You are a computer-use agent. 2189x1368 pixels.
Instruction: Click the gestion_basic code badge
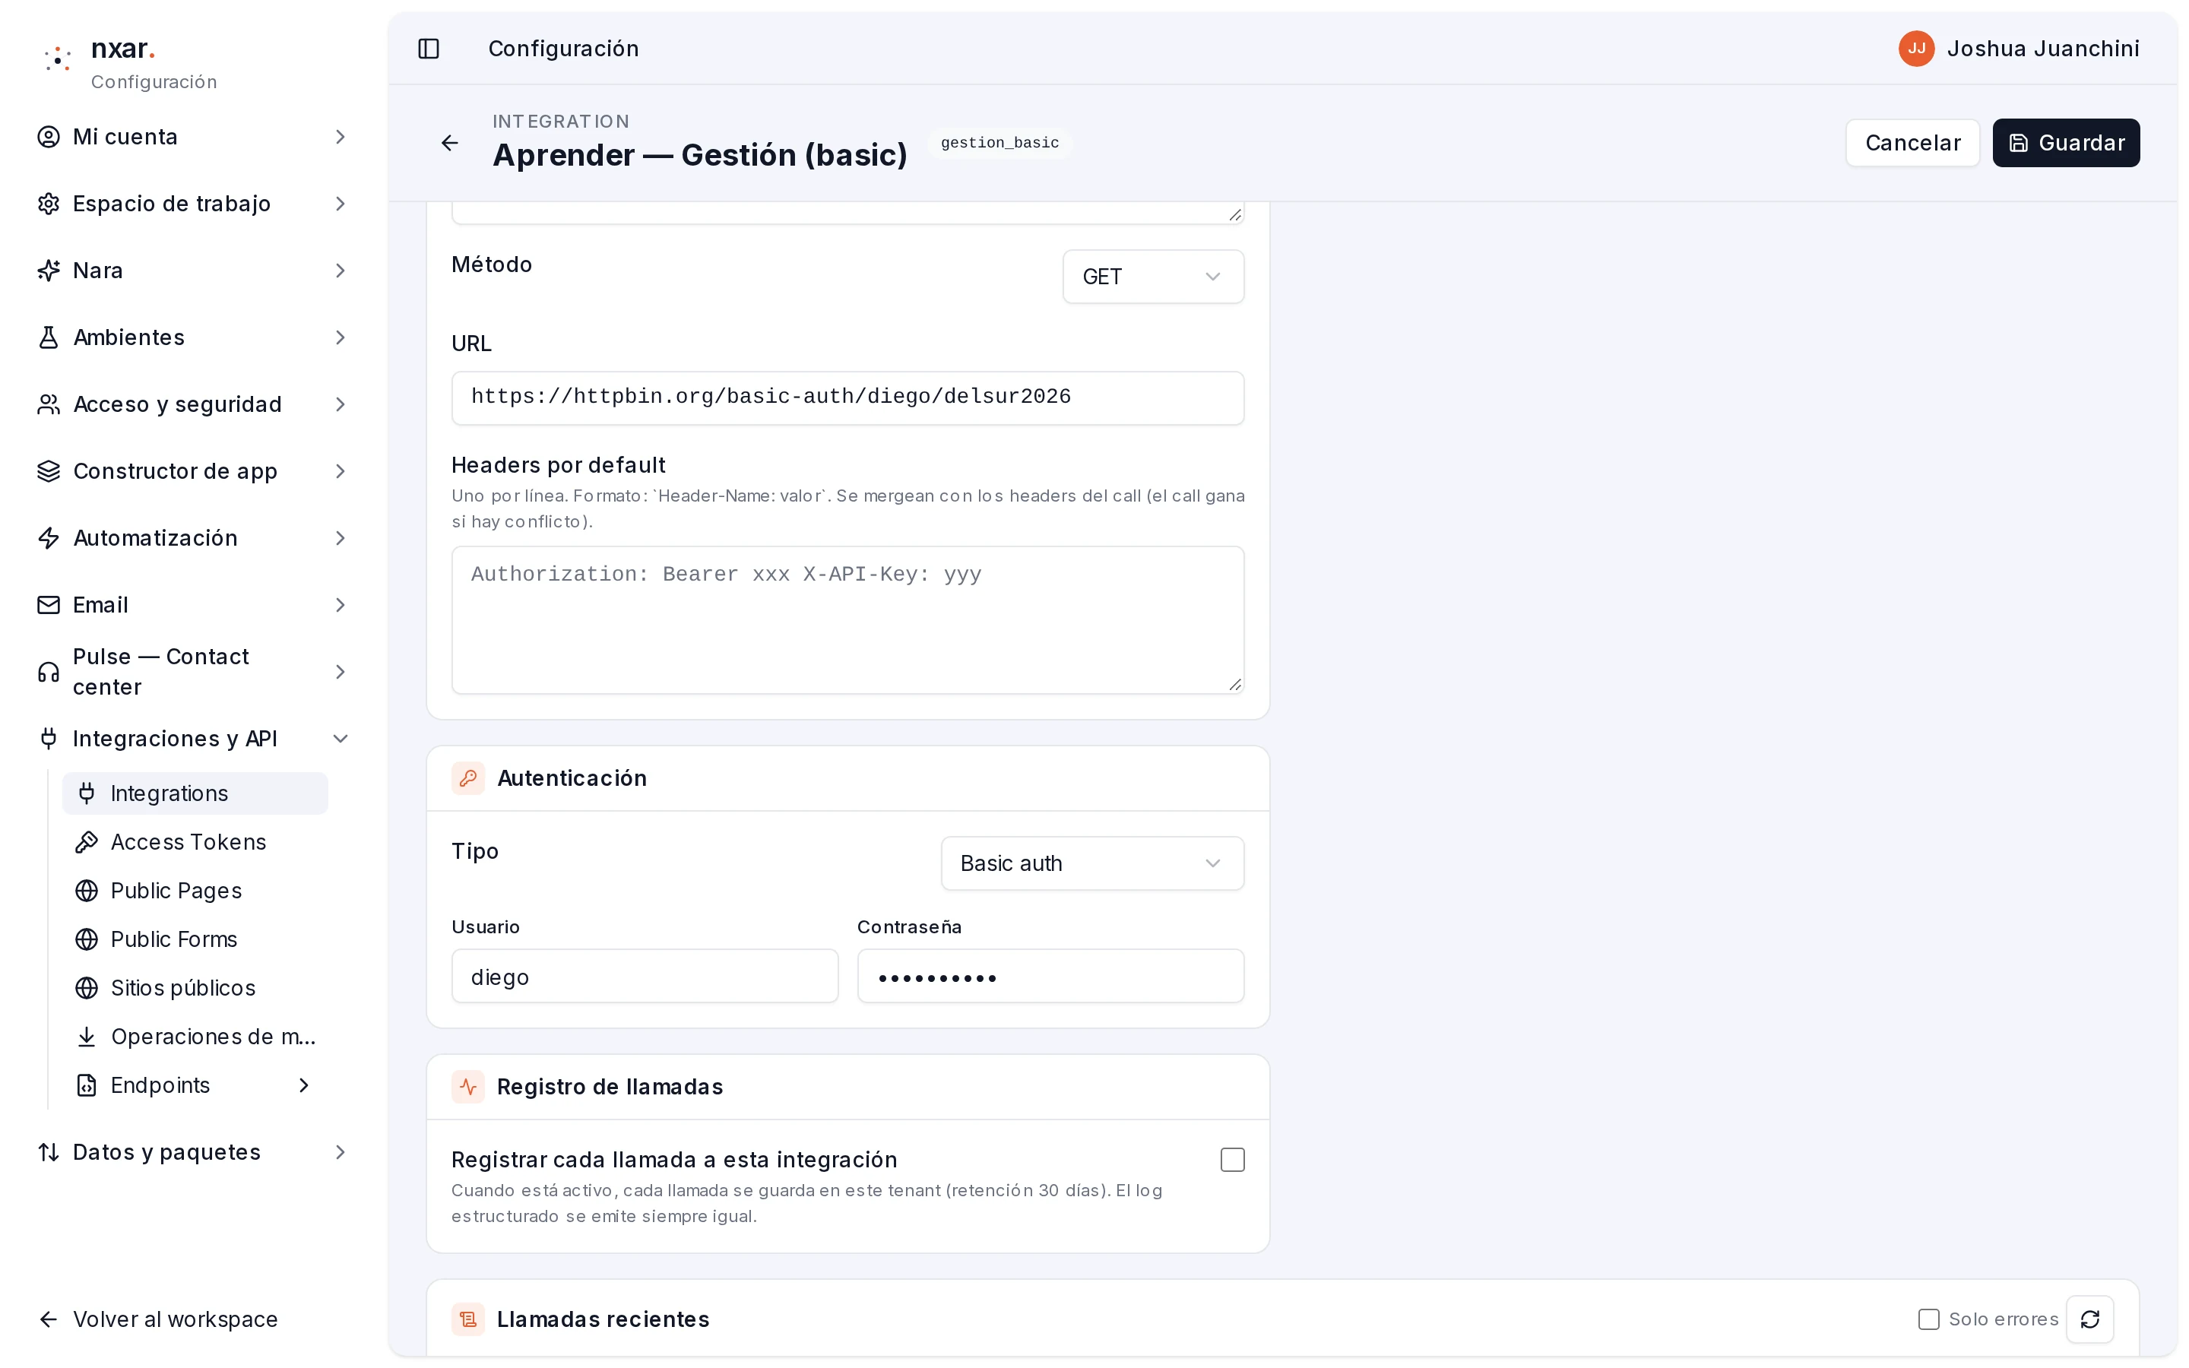(999, 143)
